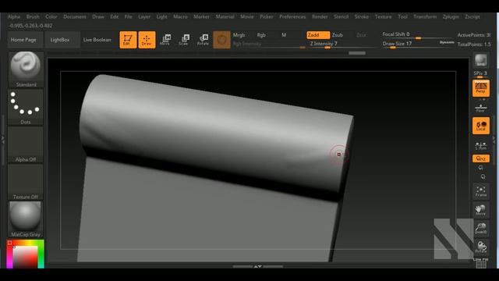The height and width of the screenshot is (281, 499).
Task: Switch to Zsub sculpt mode
Action: (x=338, y=35)
